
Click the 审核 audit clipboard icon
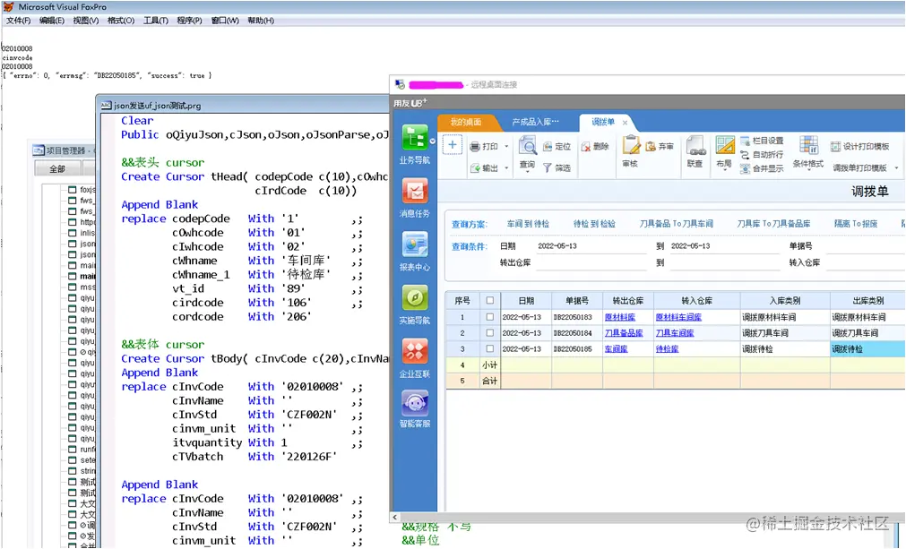630,145
